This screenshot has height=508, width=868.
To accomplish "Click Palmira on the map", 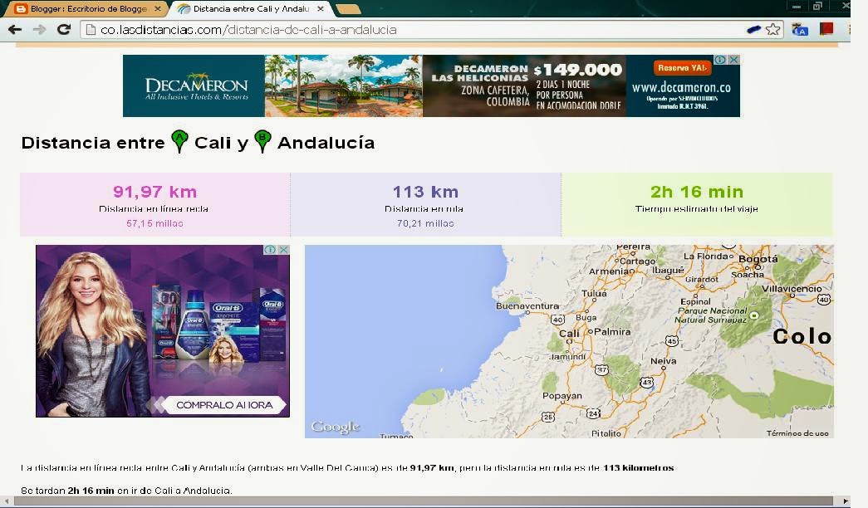I will tap(611, 331).
